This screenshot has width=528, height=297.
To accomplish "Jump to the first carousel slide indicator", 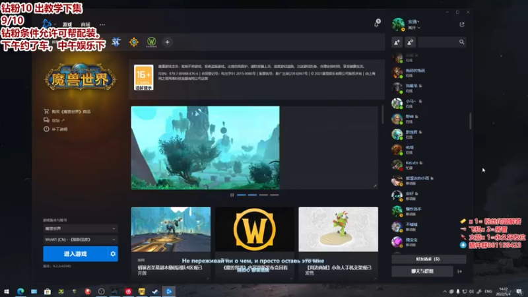I will [242, 195].
